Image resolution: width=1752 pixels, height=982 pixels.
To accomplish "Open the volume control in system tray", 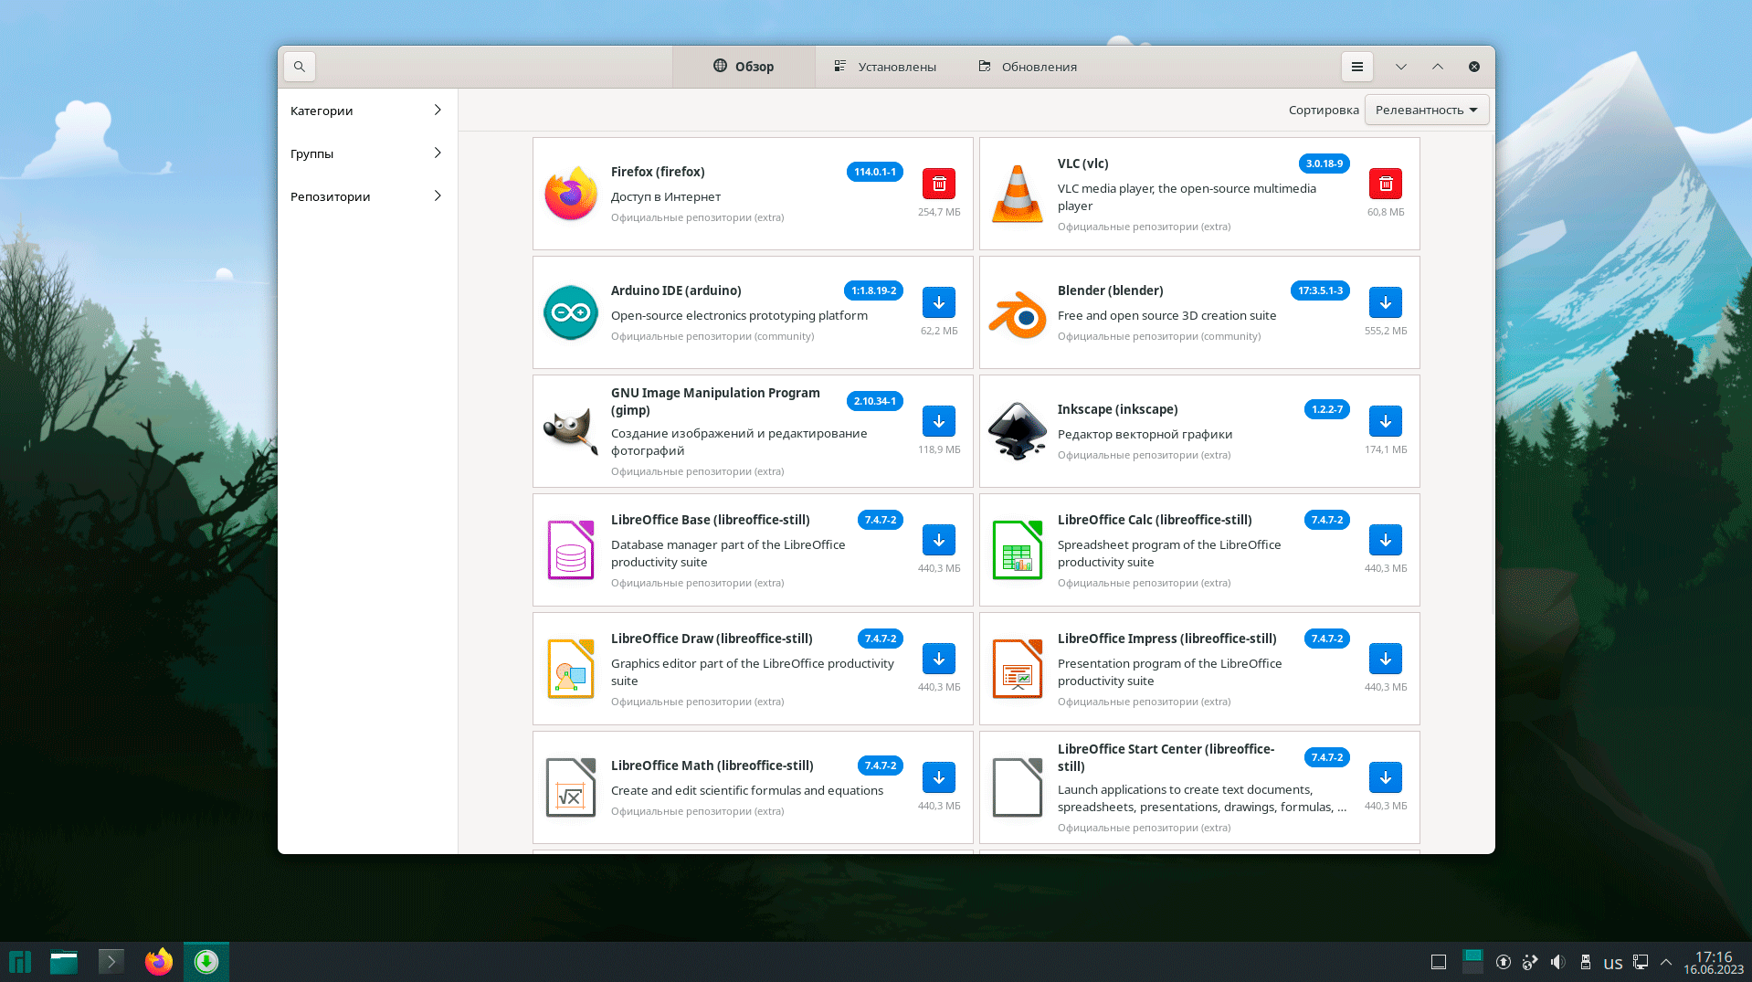I will pyautogui.click(x=1558, y=962).
